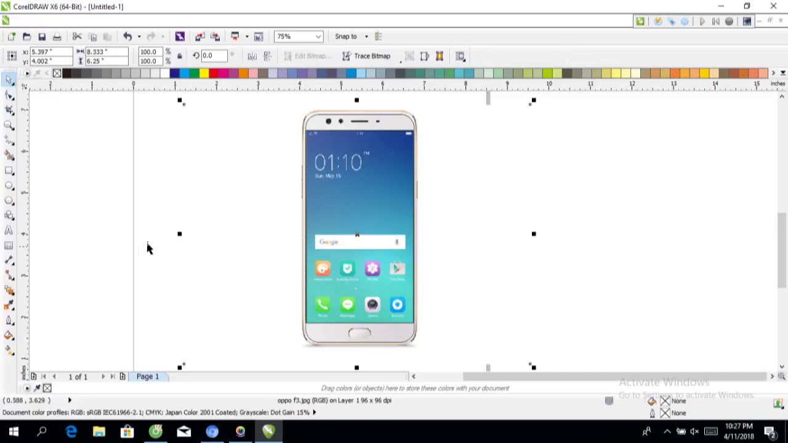Image resolution: width=788 pixels, height=443 pixels.
Task: Click the Trace Bitmap button
Action: [366, 56]
